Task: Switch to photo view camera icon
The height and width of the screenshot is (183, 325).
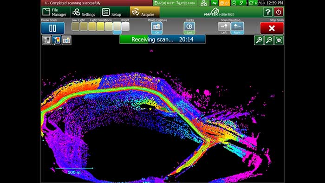Action: tap(66, 40)
